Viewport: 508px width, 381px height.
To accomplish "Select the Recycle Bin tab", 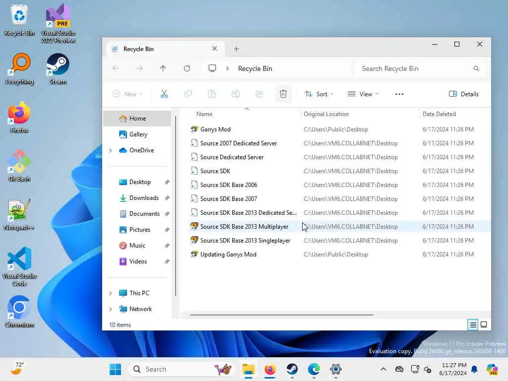I will click(x=165, y=49).
